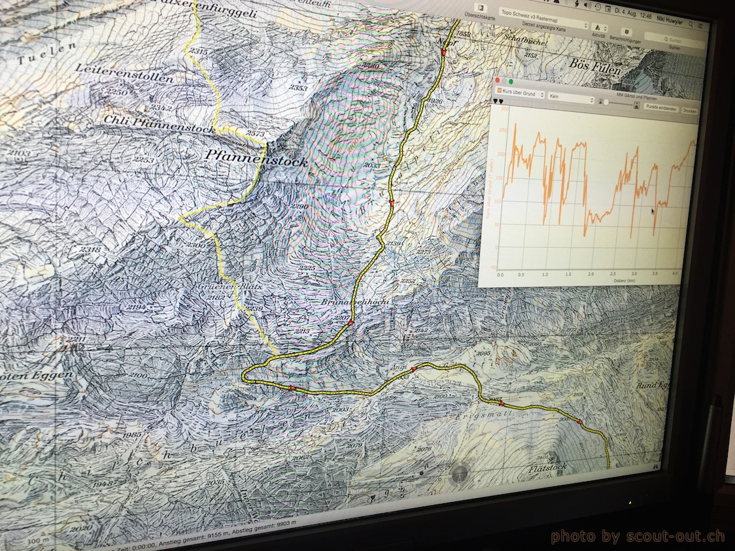Click into the Suchen search field

click(675, 41)
